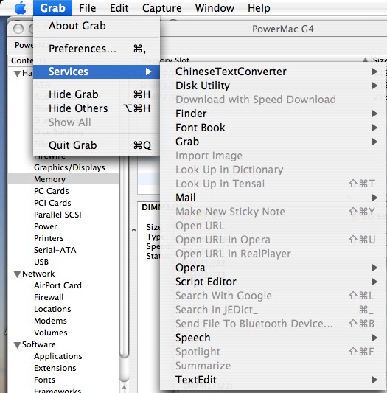Collapse the Hardware tree section
The width and height of the screenshot is (387, 393).
click(17, 74)
